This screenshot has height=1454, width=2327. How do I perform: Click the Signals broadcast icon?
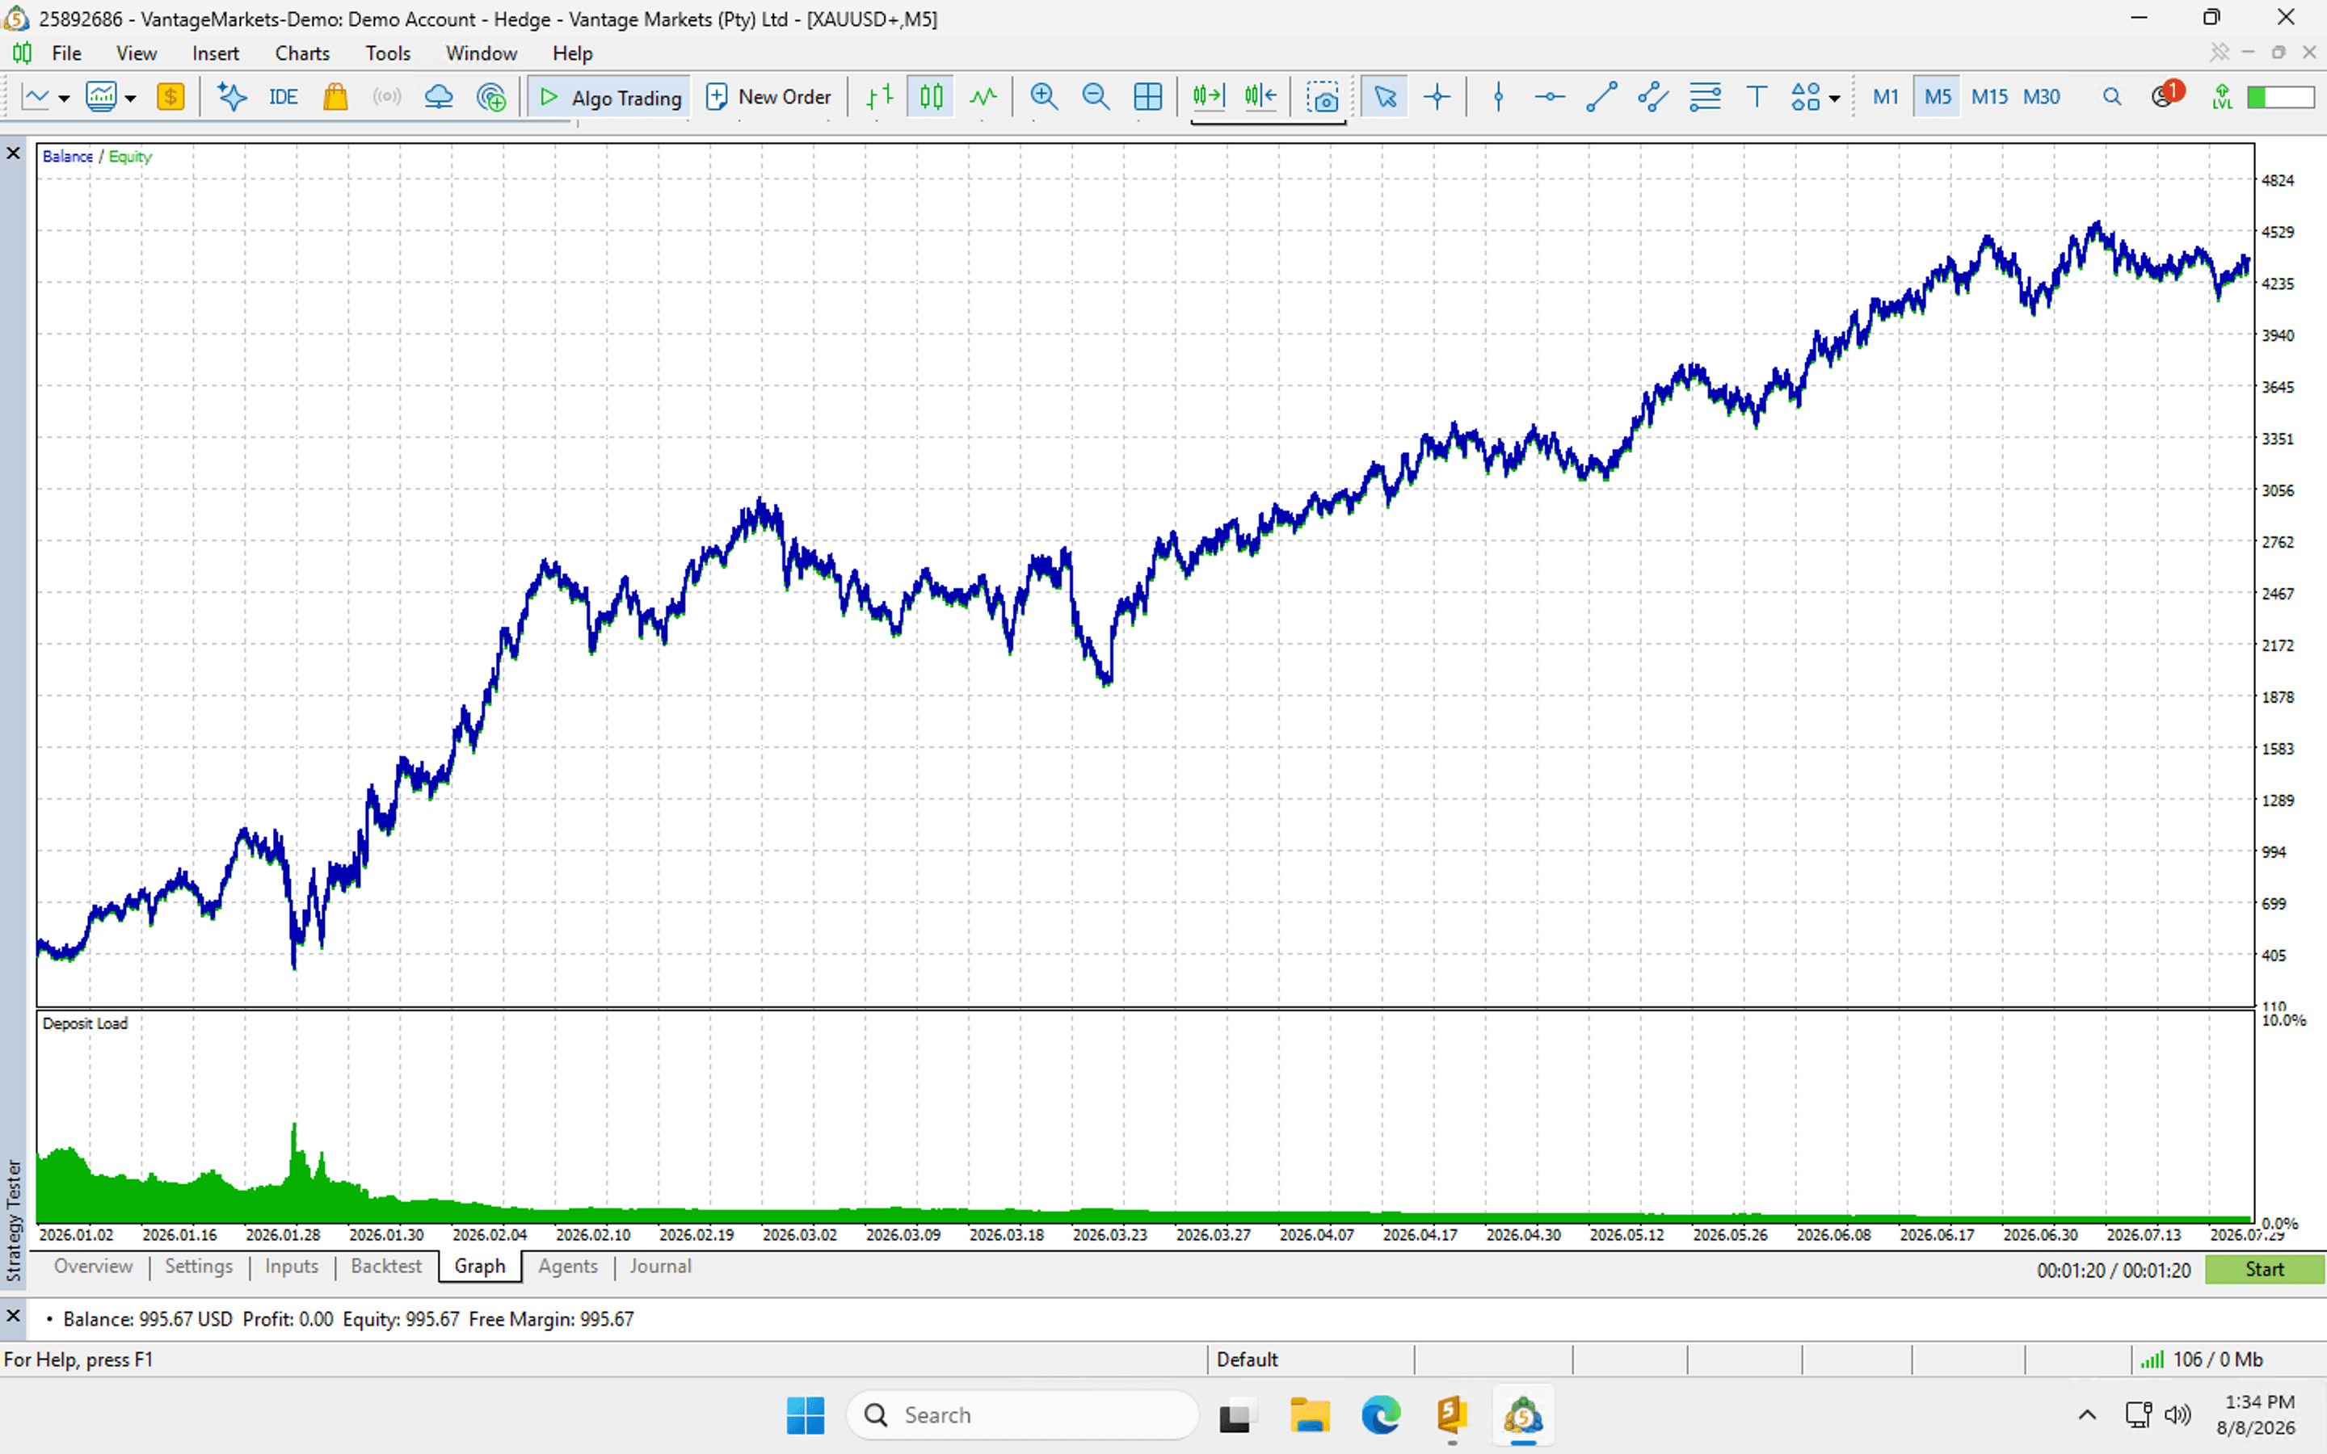tap(386, 97)
